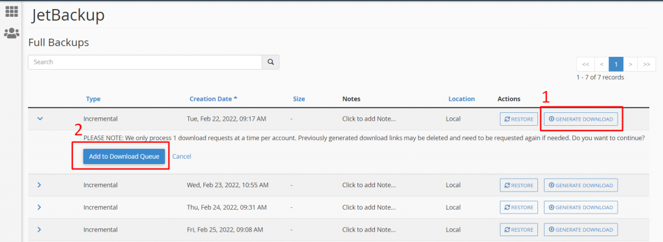
Task: Select the 'Wed, Feb 23, 2022, 10:55 AM' date
Action: (x=227, y=185)
